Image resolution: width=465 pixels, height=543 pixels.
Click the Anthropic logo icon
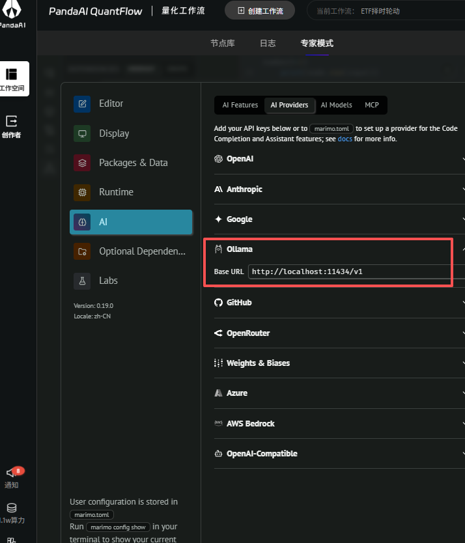click(x=218, y=189)
